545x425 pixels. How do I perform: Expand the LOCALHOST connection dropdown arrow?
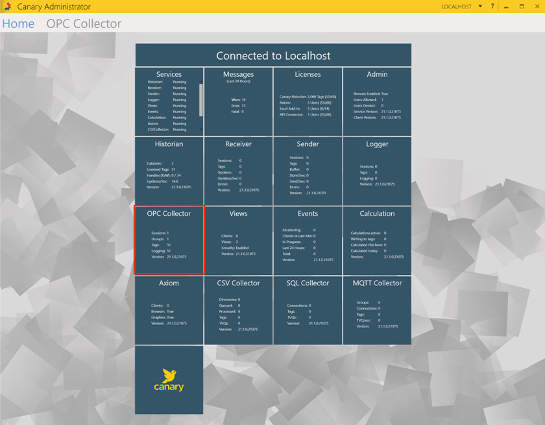(480, 6)
